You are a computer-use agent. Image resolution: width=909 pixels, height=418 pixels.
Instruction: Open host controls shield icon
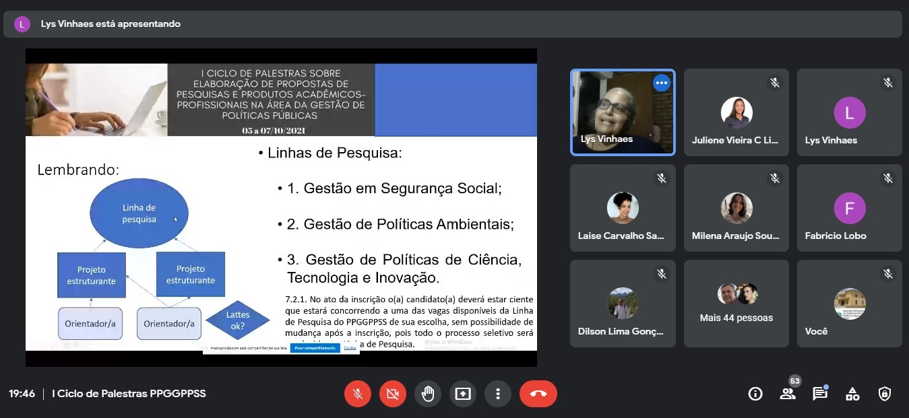[x=885, y=394]
